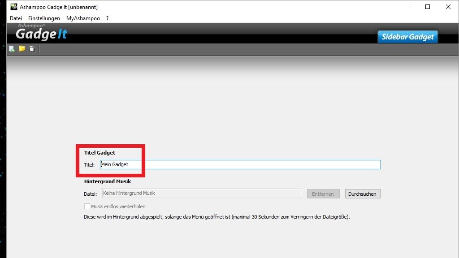Open the ? help menu

tap(108, 18)
